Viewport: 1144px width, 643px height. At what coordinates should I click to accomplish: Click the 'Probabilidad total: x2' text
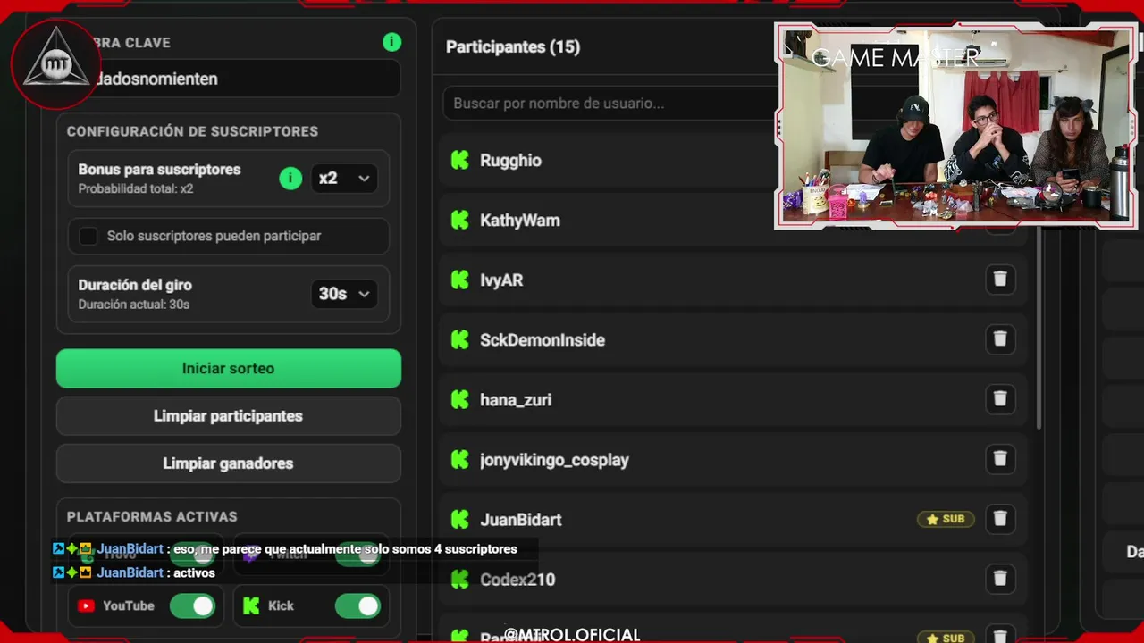pos(136,188)
